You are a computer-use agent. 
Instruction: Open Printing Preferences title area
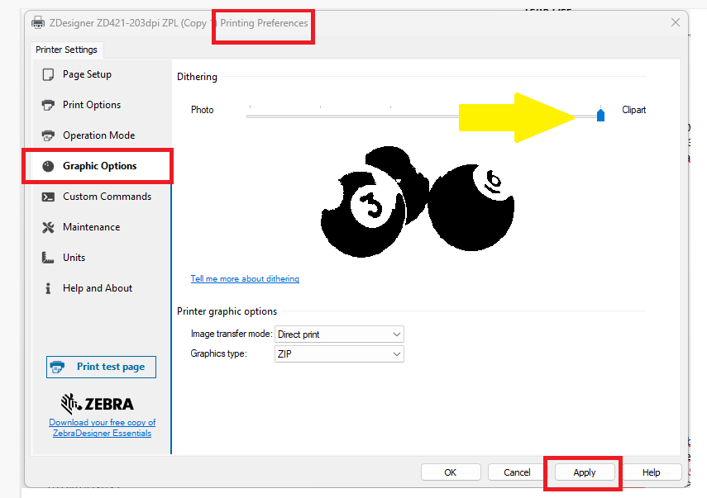(x=263, y=23)
